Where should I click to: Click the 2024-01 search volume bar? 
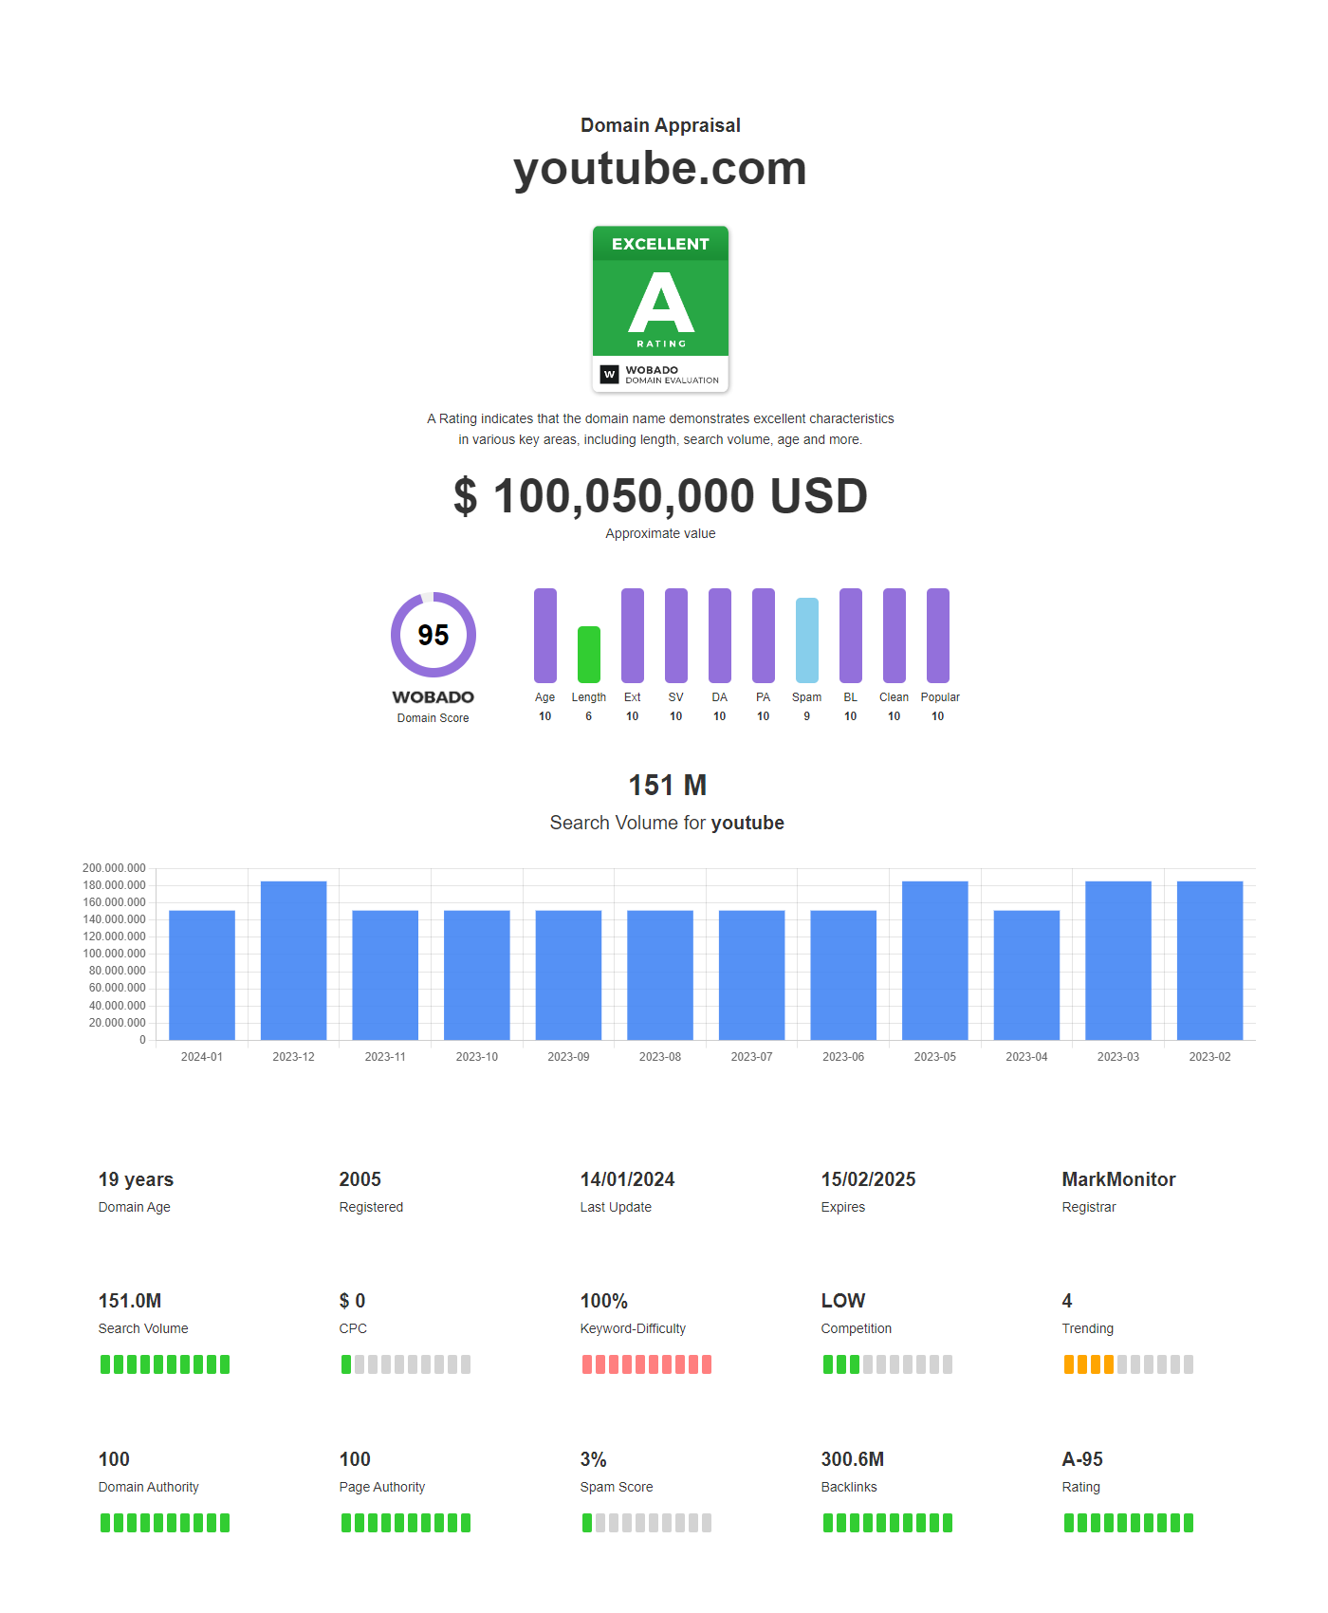coord(202,975)
